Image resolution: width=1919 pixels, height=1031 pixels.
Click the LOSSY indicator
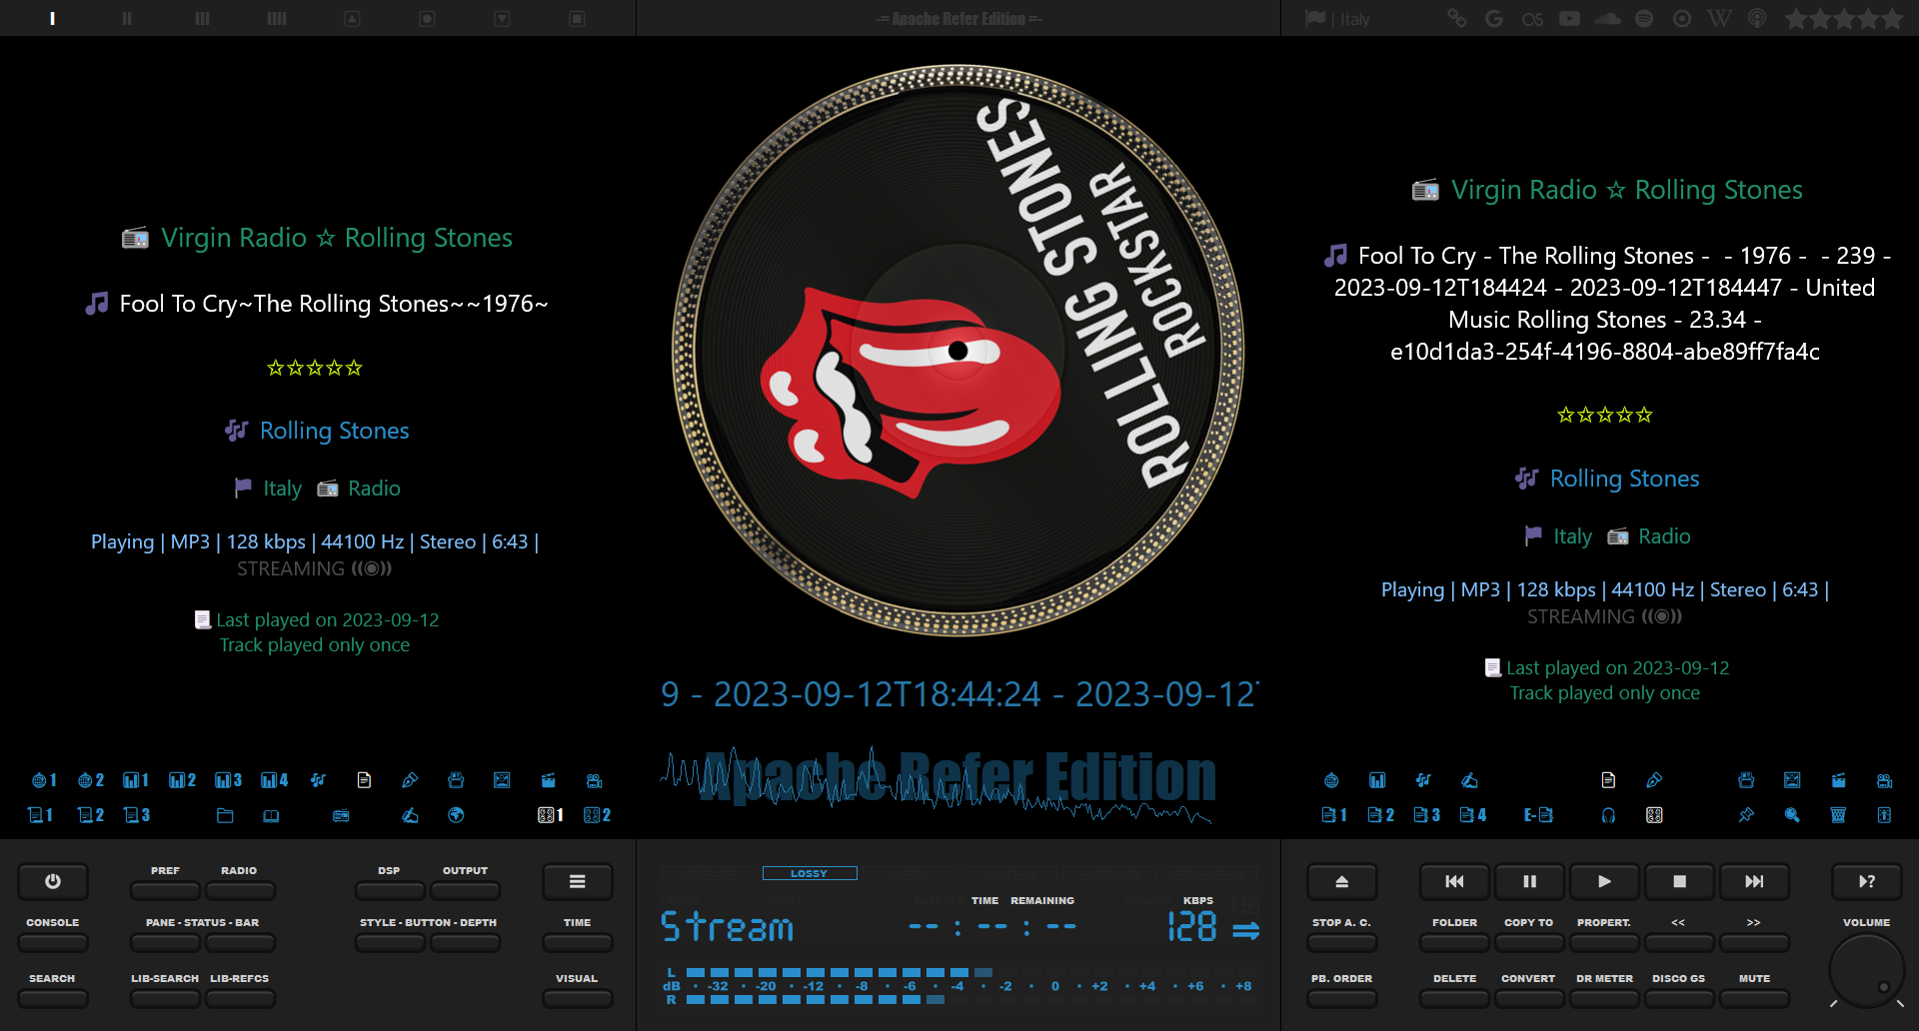810,873
